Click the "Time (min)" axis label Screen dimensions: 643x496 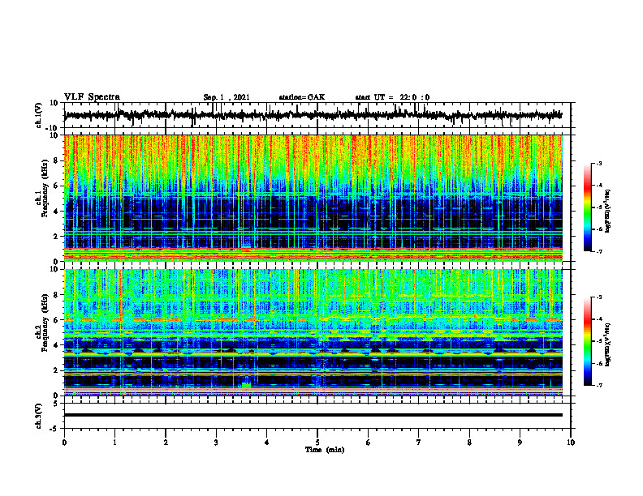(325, 450)
